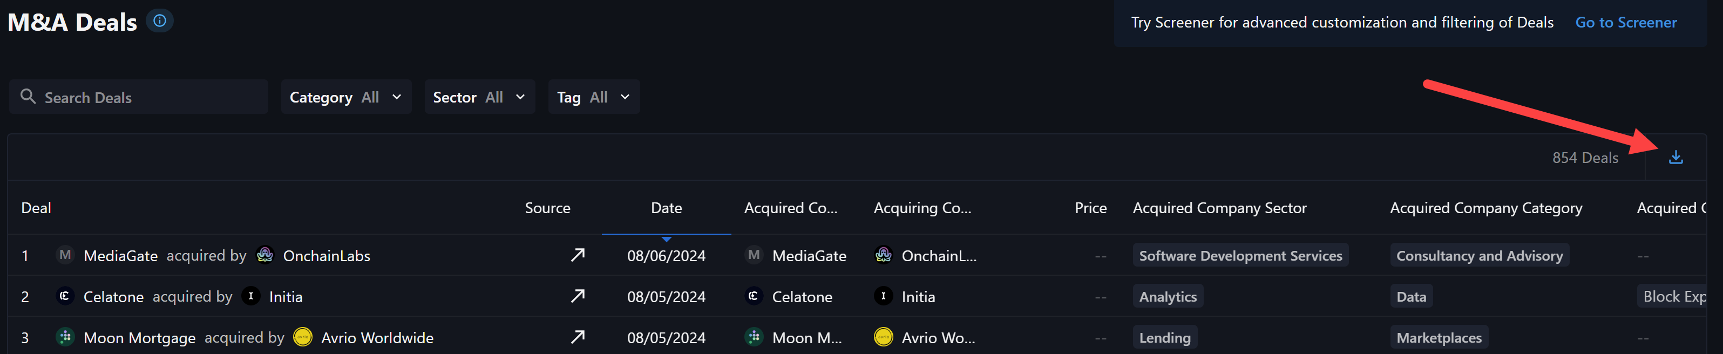
Task: Open source link arrow for MediaGate deal
Action: (x=577, y=255)
